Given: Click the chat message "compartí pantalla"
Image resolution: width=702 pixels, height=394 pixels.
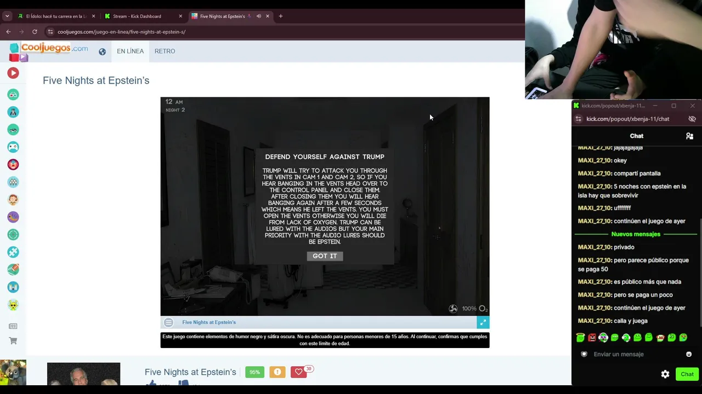Looking at the screenshot, I should 637,173.
